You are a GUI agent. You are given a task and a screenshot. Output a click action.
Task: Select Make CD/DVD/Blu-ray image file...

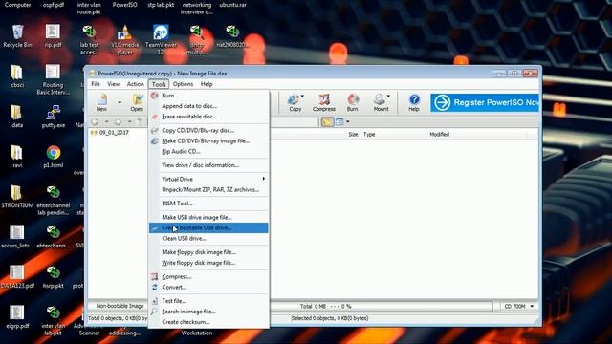click(x=208, y=141)
